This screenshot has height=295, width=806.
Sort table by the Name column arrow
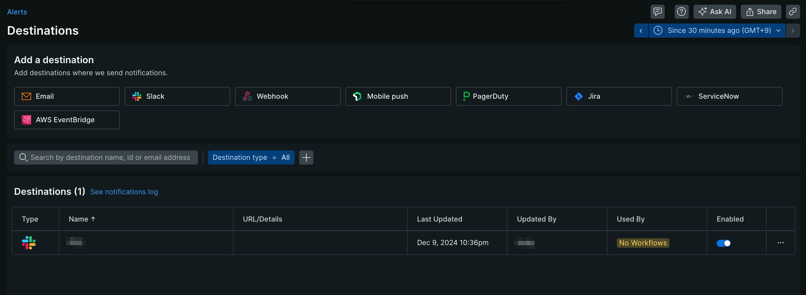click(93, 219)
